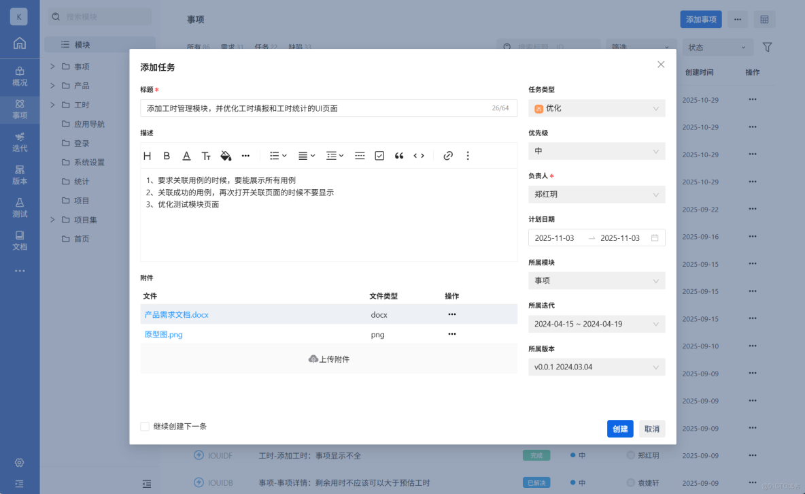This screenshot has height=494, width=805.
Task: Click the highlight color fill icon in editor
Action: pyautogui.click(x=226, y=155)
